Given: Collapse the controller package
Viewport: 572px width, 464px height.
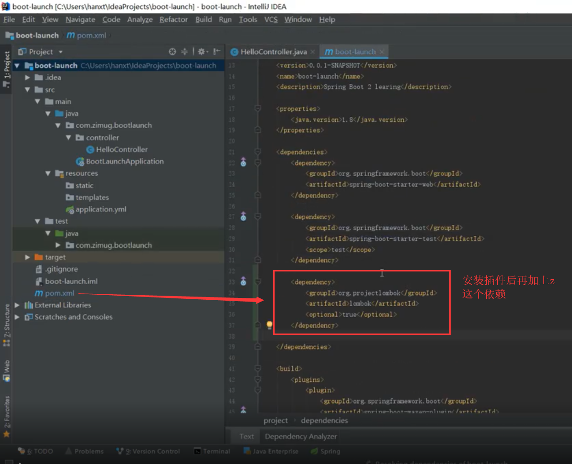Looking at the screenshot, I should click(68, 137).
